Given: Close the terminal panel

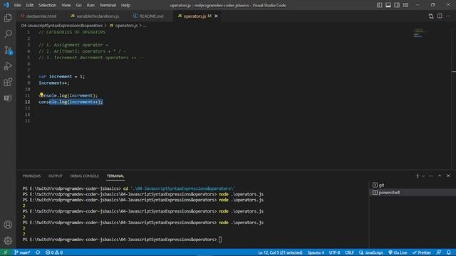Looking at the screenshot, I should 448,176.
